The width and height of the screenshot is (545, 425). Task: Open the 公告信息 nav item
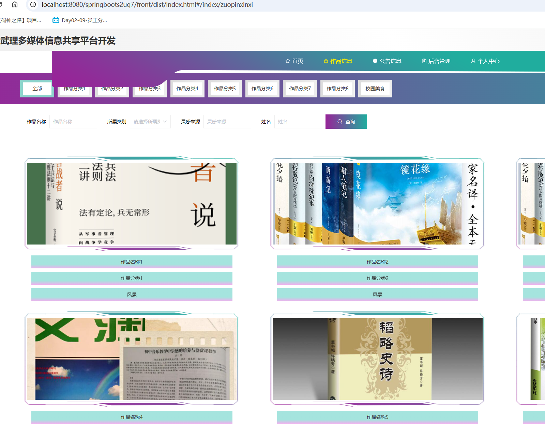(387, 61)
